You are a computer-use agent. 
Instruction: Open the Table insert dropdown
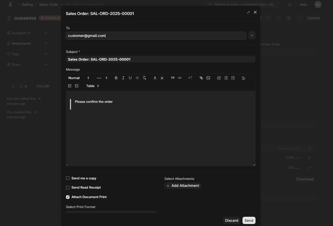point(92,86)
